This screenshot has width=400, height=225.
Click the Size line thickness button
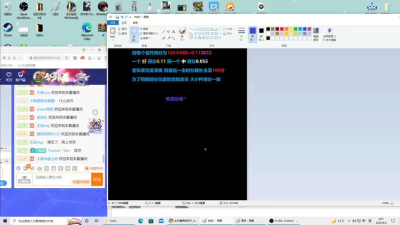click(241, 34)
